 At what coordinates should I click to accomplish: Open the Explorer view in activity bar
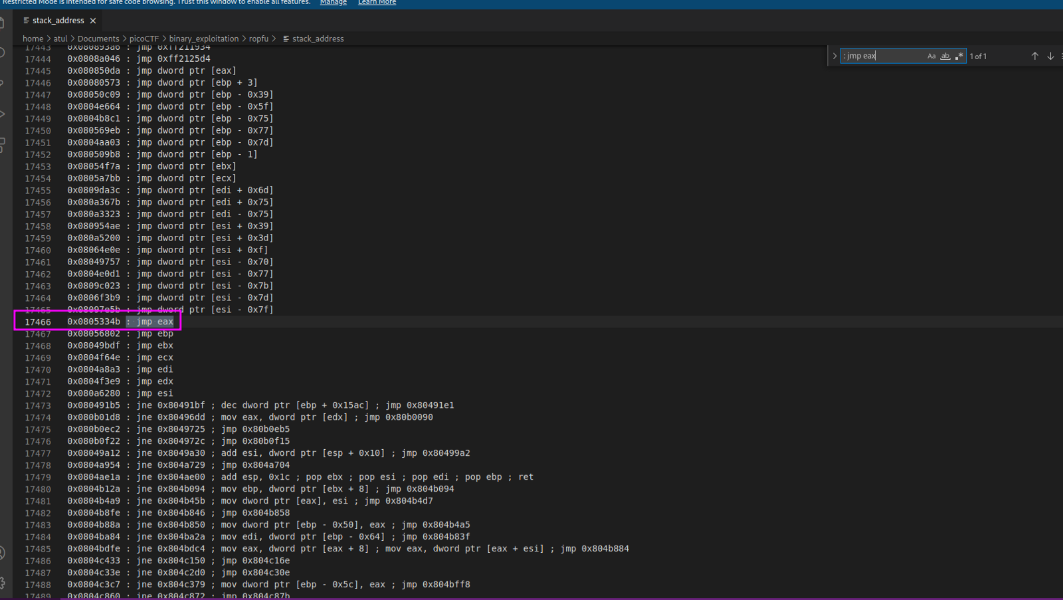(3, 23)
